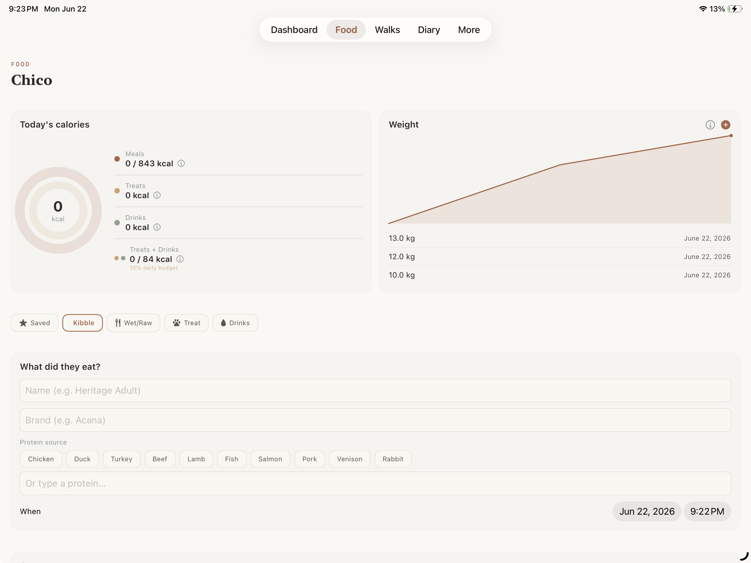The width and height of the screenshot is (751, 563).
Task: Show info icon next to Drinks 0 kcal
Action: coord(157,227)
